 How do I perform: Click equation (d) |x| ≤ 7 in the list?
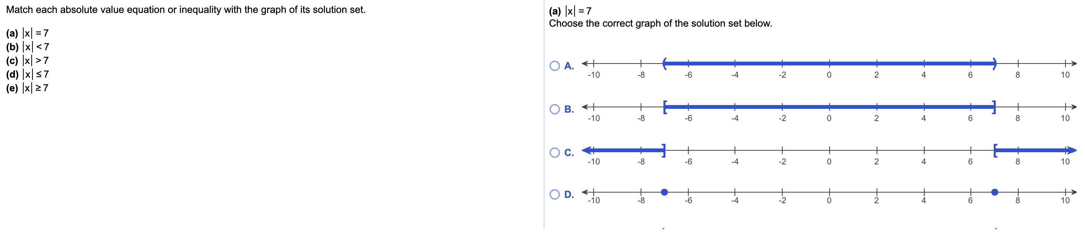click(x=27, y=75)
